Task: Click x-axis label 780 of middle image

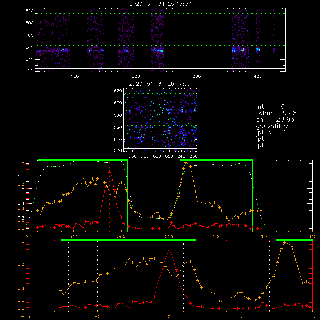Action: [x=145, y=156]
